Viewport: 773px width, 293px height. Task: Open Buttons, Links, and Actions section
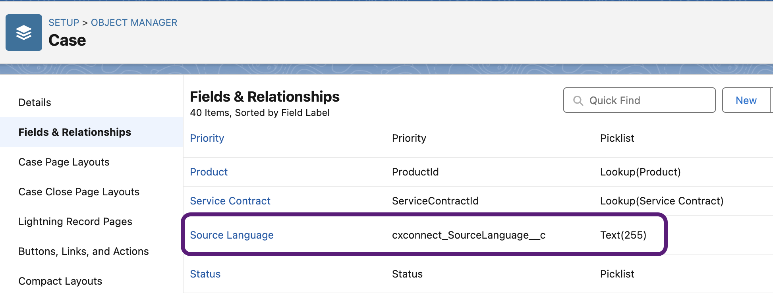84,251
